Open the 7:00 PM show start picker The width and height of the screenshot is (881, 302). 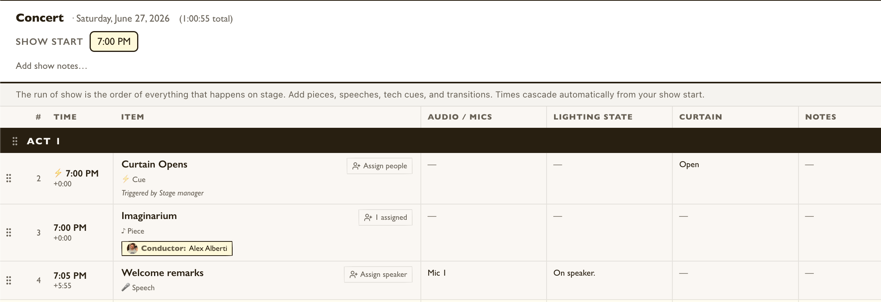114,41
